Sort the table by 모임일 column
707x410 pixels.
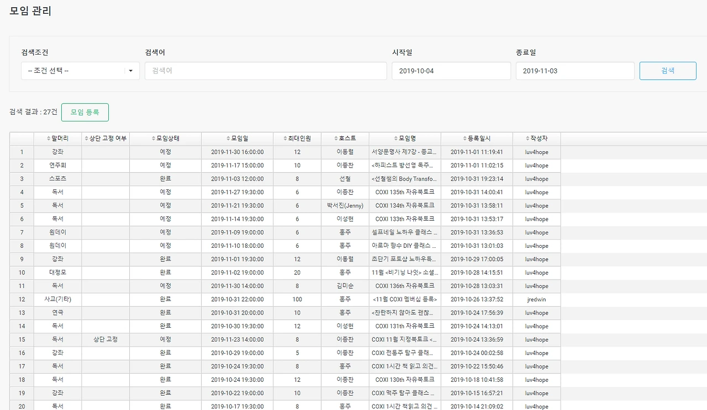(236, 139)
